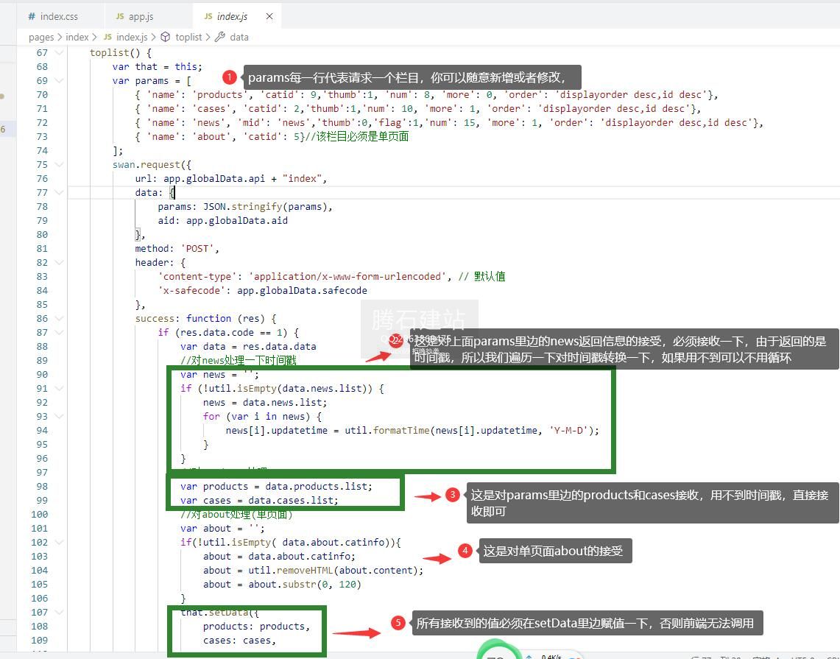
Task: Collapse the setData call at line 107
Action: 59,612
